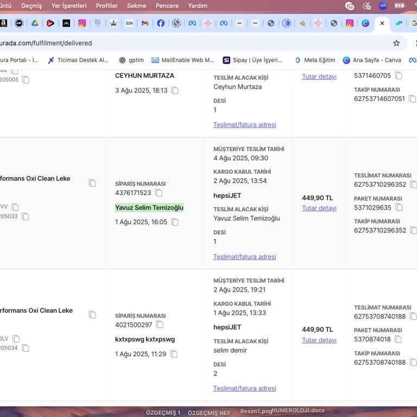Copy order number 4376171523

pyautogui.click(x=159, y=193)
